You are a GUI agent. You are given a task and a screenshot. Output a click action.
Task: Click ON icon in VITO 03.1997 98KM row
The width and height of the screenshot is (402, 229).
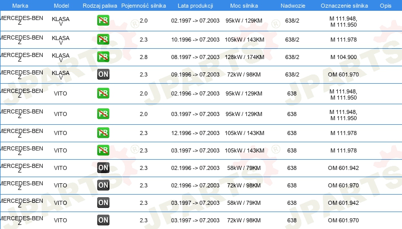click(x=103, y=220)
